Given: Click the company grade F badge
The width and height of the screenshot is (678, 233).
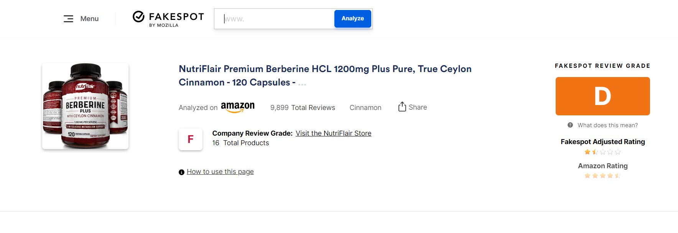Looking at the screenshot, I should [191, 139].
